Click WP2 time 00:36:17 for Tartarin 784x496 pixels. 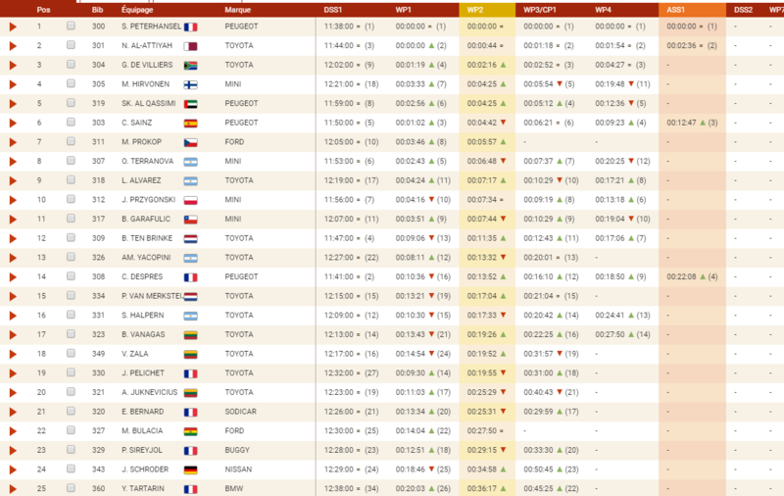click(x=482, y=489)
